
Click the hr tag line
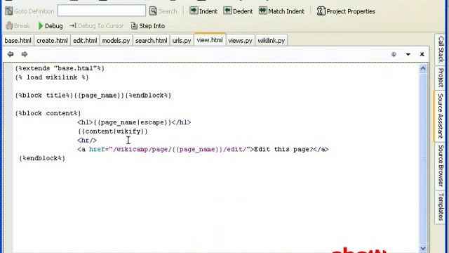[x=87, y=141]
